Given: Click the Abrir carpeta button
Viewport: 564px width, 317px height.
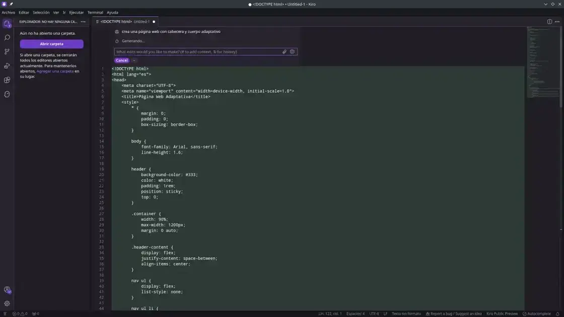Looking at the screenshot, I should click(51, 44).
